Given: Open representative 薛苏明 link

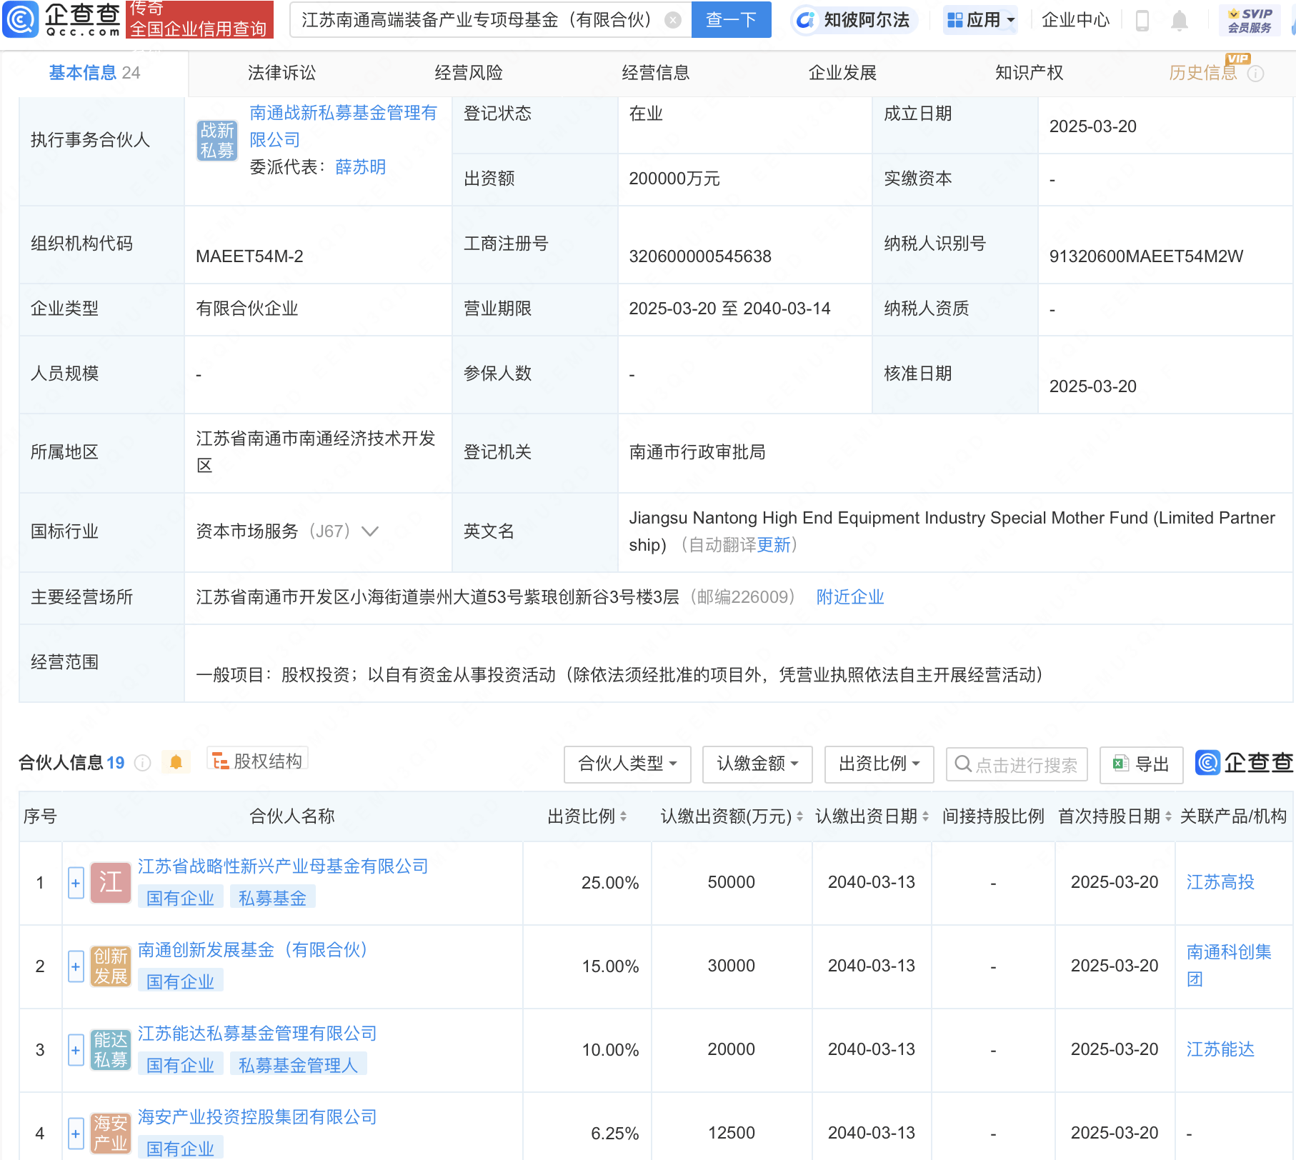Looking at the screenshot, I should click(x=361, y=167).
